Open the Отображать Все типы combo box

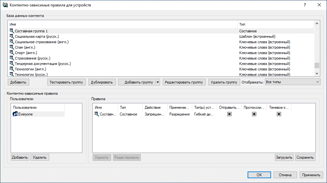pos(293,82)
